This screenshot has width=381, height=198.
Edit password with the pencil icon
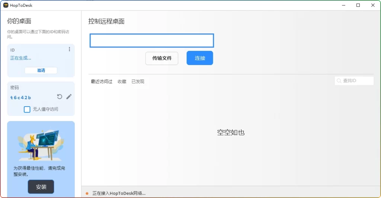pyautogui.click(x=69, y=97)
